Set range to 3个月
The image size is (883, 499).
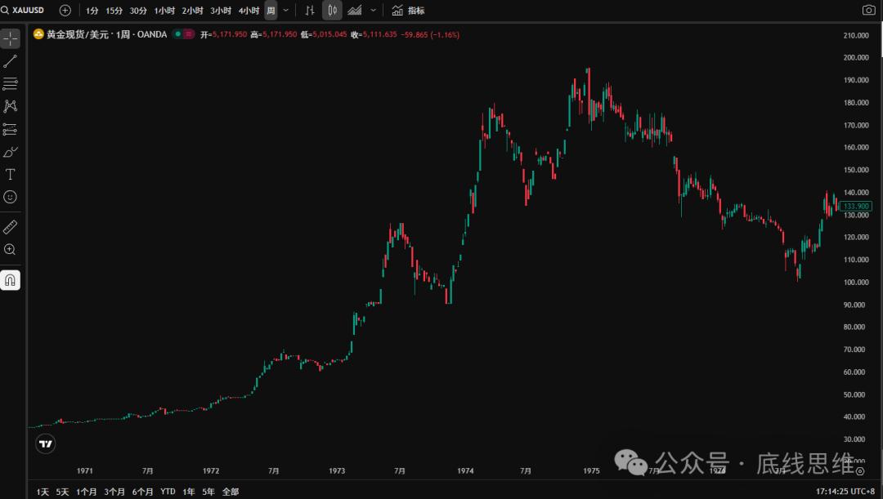pos(114,492)
